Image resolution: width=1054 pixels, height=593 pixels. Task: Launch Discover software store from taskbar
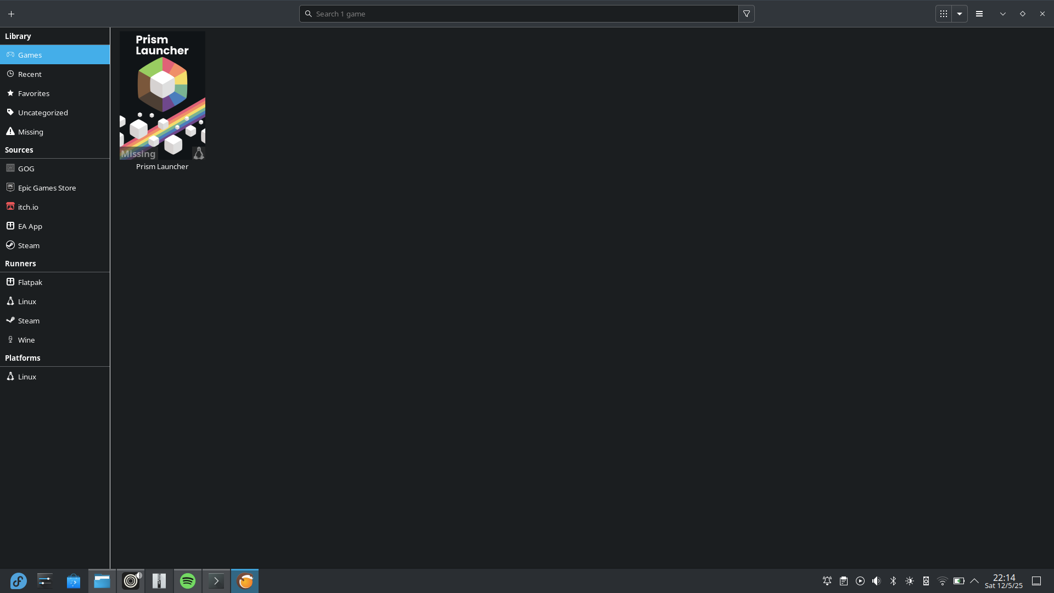click(x=74, y=581)
